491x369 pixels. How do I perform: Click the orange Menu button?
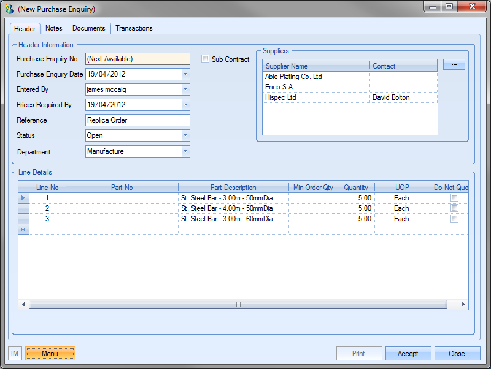click(50, 354)
